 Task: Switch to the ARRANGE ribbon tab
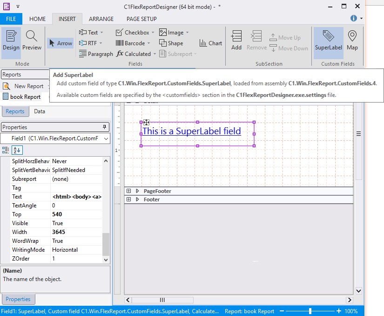pos(101,19)
